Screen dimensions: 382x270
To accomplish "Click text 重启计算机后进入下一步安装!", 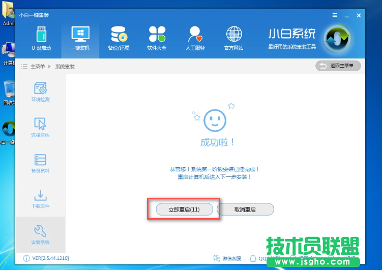I will (x=214, y=177).
